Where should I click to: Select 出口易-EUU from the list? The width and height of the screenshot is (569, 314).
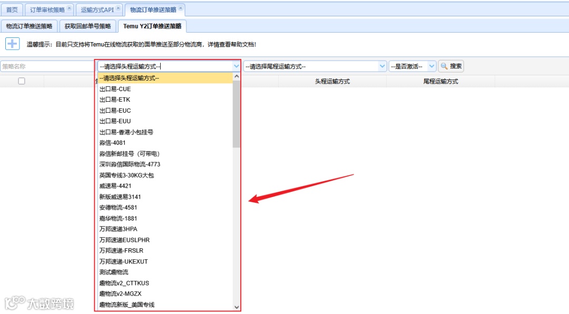[165, 121]
